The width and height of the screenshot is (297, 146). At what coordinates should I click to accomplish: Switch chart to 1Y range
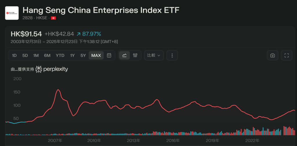click(x=72, y=56)
